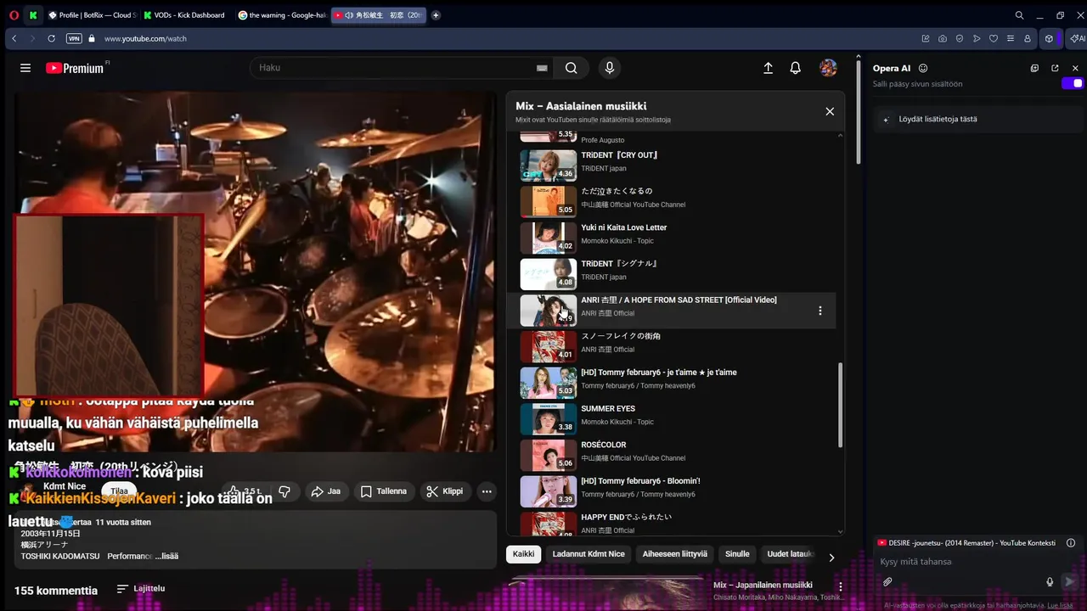Select the pinned Kick tab icon

pyautogui.click(x=33, y=15)
